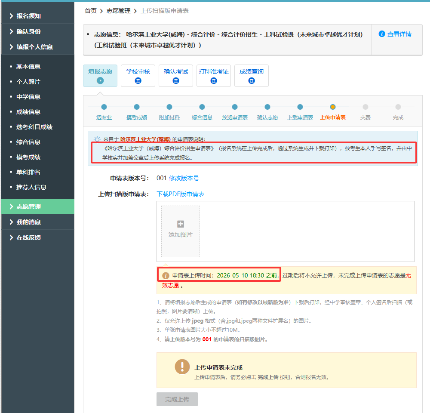Click the current 上传申请表 step label
The width and height of the screenshot is (430, 413).
333,117
